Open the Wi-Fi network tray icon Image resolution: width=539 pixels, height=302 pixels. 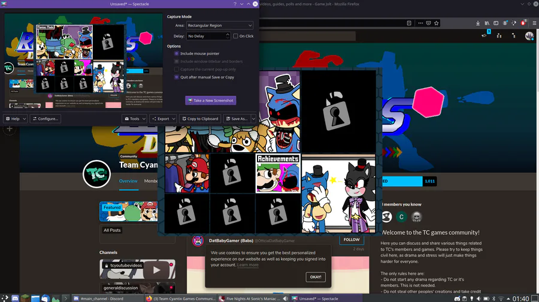tap(501, 298)
